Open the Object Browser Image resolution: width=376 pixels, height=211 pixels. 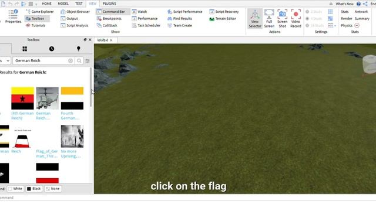pyautogui.click(x=75, y=12)
